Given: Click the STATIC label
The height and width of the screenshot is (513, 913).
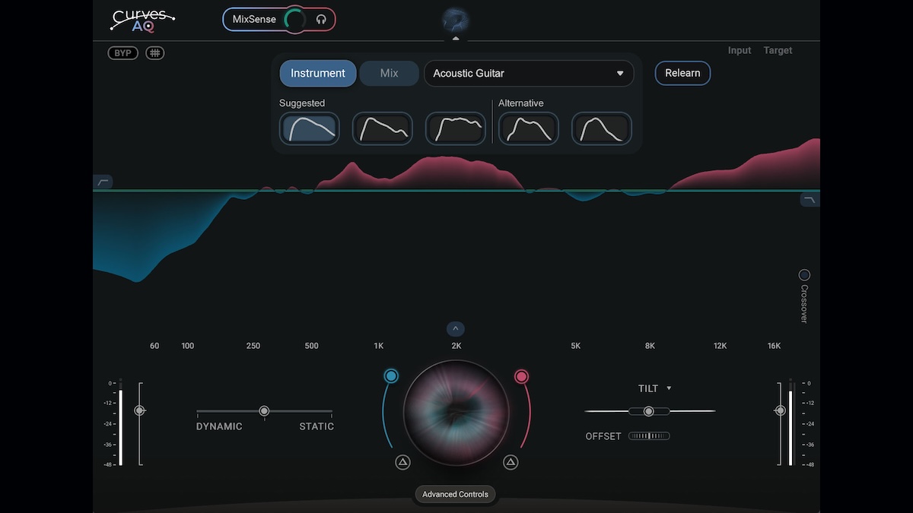Looking at the screenshot, I should [x=317, y=426].
